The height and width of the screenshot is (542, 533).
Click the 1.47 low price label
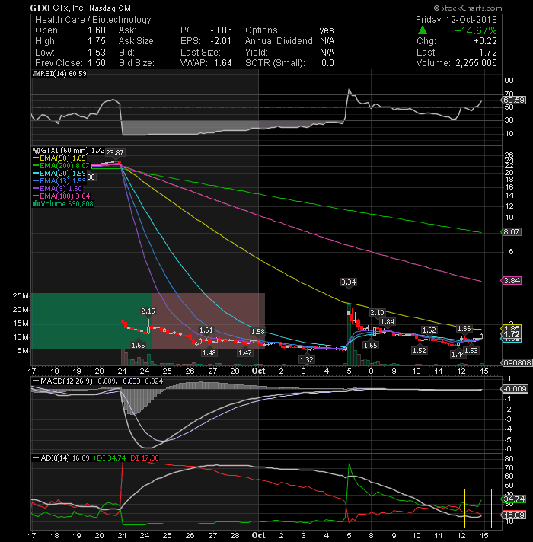click(244, 353)
